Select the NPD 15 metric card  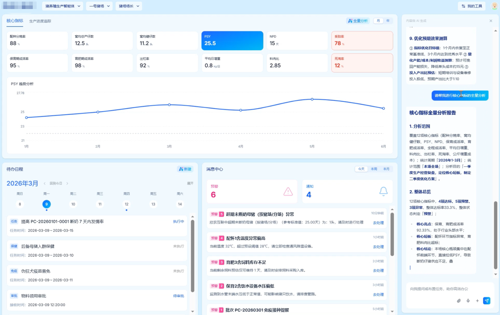tap(297, 41)
